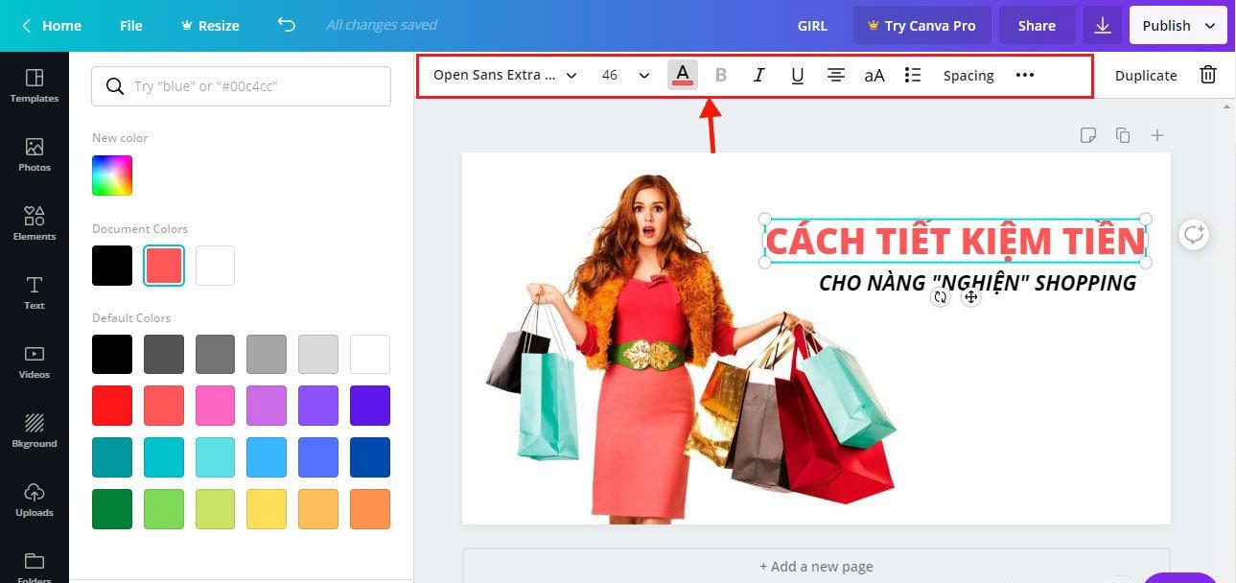The width and height of the screenshot is (1236, 583).
Task: Underline the selected text
Action: [797, 75]
